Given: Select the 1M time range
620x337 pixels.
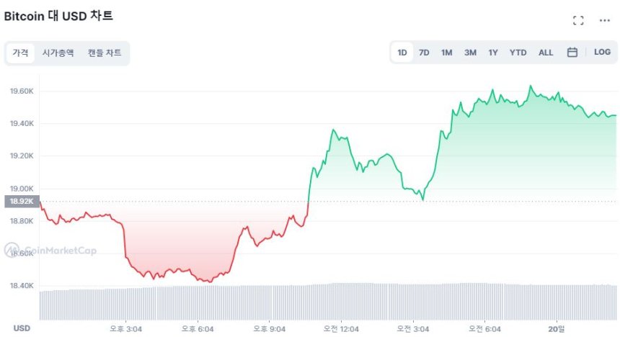Looking at the screenshot, I should (447, 53).
